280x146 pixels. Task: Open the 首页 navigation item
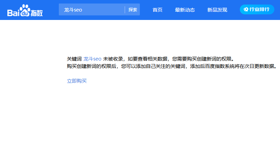[x=157, y=10]
